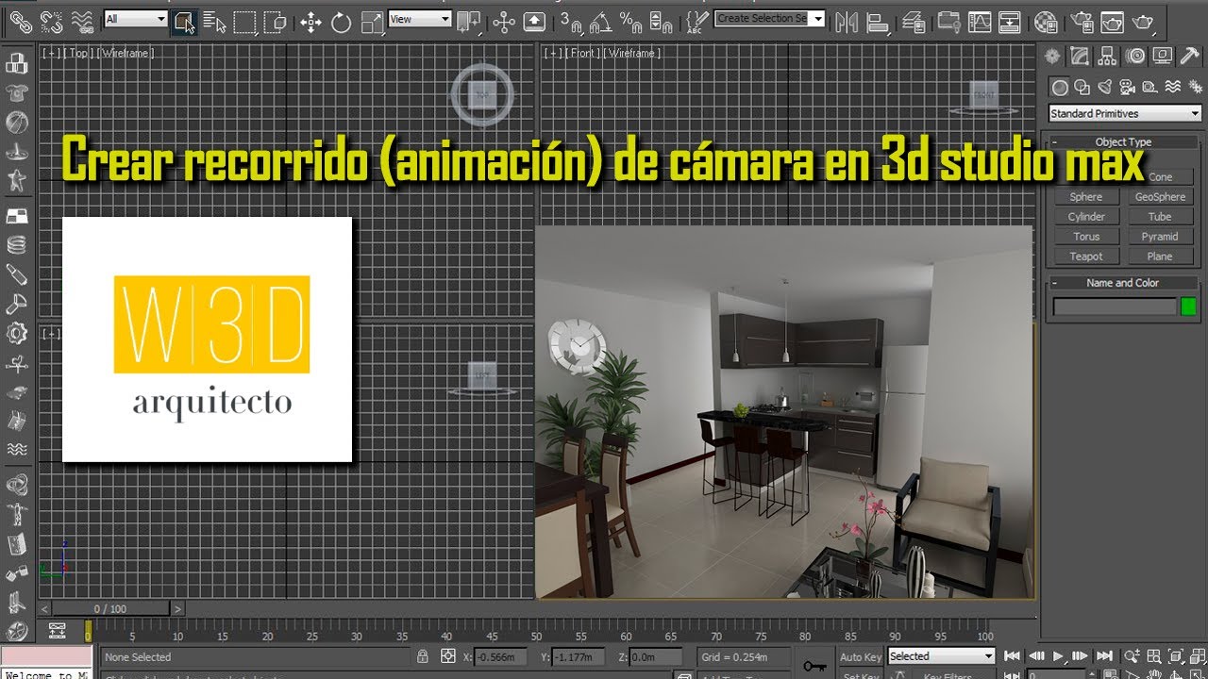1208x679 pixels.
Task: Open the selection filter 'All' dropdown
Action: [x=136, y=19]
